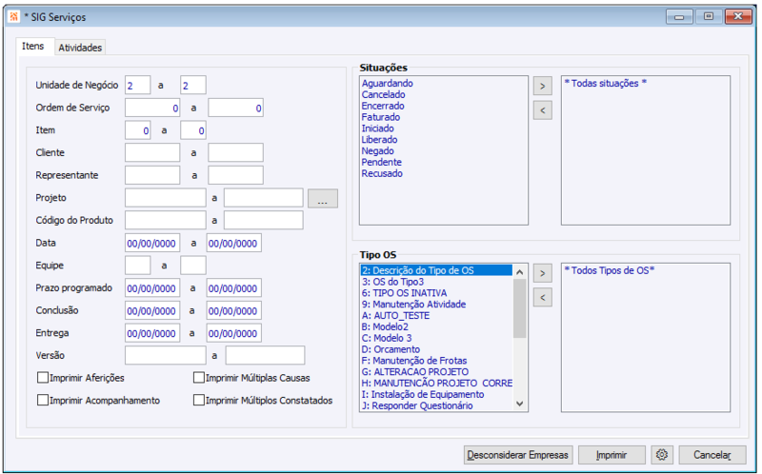Select '3: OS do Tipo3' row
The width and height of the screenshot is (762, 474).
point(436,282)
